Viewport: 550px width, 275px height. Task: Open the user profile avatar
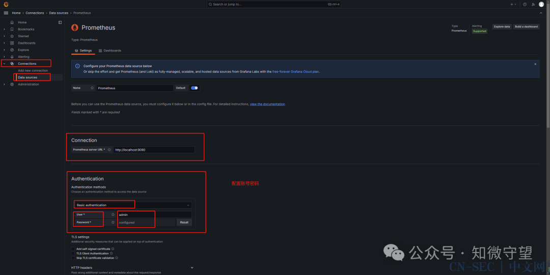coord(541,4)
